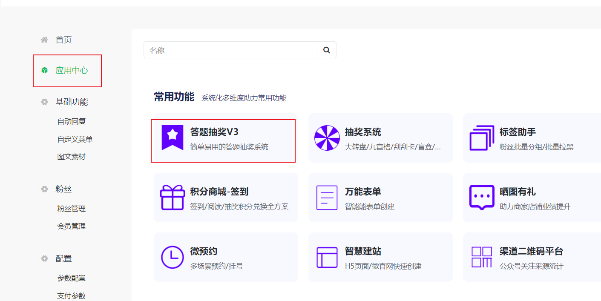Open 支付参数 in the sidebar
This screenshot has width=601, height=301.
(x=72, y=295)
